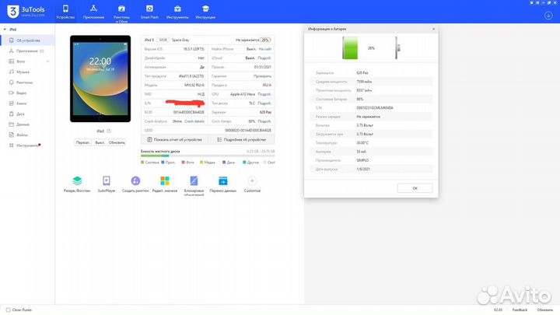Click the iPad device preview image
This screenshot has width=560, height=315.
pyautogui.click(x=100, y=79)
